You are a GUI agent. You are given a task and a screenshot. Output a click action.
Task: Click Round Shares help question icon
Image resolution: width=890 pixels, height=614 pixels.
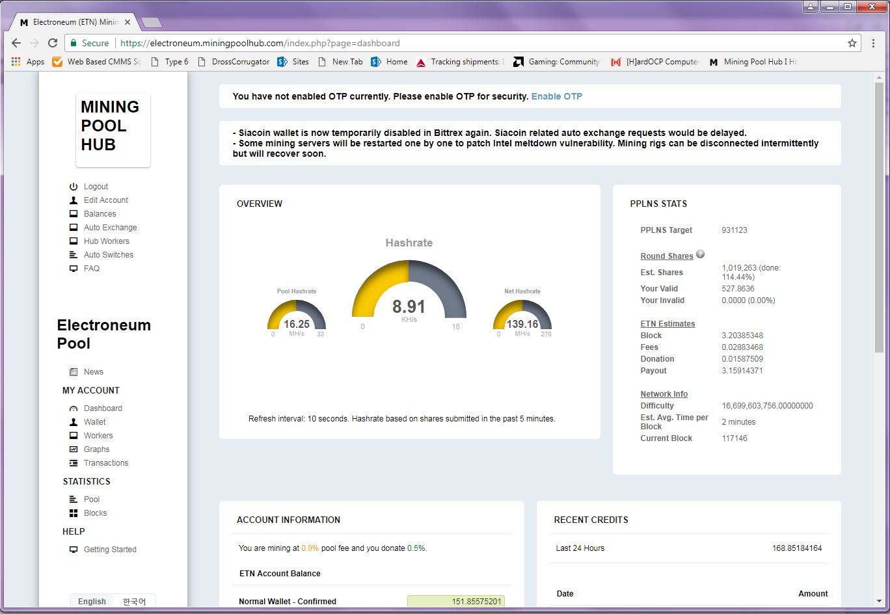tap(701, 254)
